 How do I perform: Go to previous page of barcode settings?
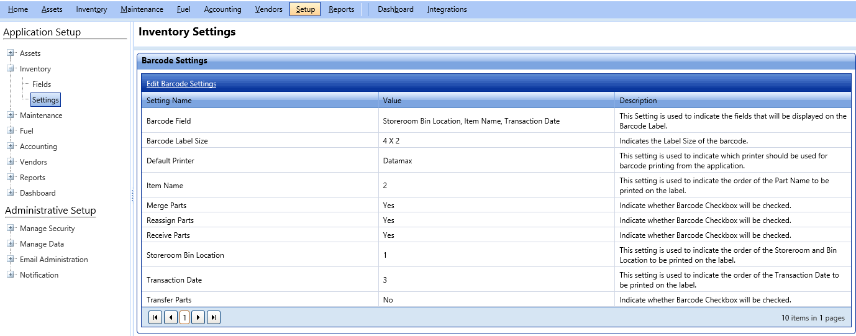tap(171, 317)
